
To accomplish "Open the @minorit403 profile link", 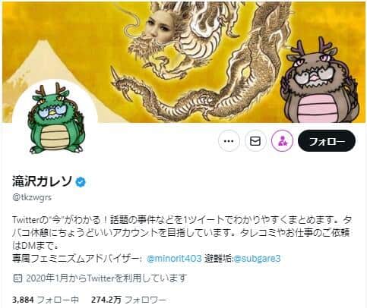I will point(174,259).
